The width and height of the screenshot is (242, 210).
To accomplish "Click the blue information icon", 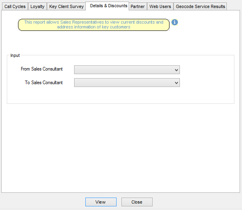I will point(175,22).
